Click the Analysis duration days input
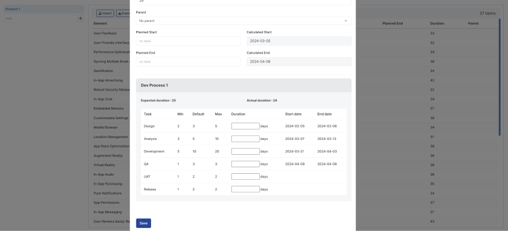This screenshot has width=508, height=231. point(245,139)
